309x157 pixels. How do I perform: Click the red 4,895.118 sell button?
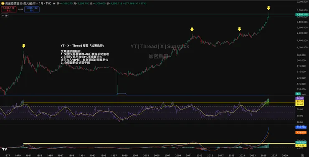coord(8,9)
